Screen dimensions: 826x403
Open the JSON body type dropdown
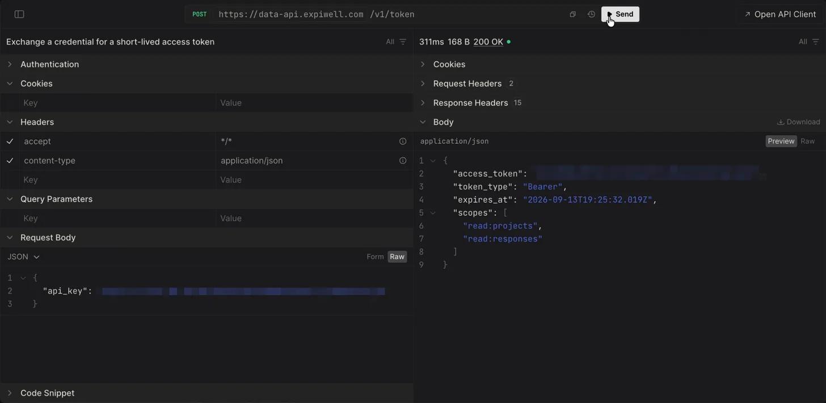coord(23,257)
